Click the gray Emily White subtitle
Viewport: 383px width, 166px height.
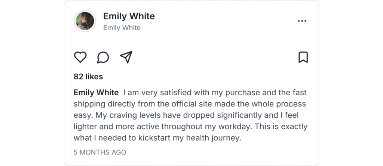coord(122,28)
